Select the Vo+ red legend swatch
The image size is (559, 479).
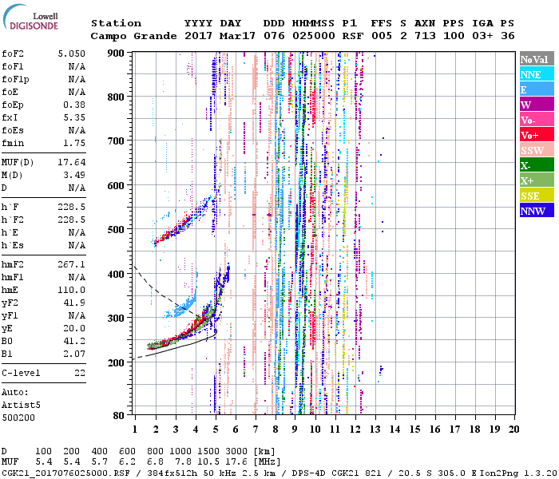click(537, 134)
